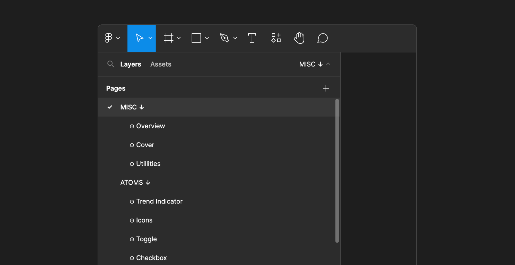Select the Comment tool
Image resolution: width=515 pixels, height=265 pixels.
322,38
